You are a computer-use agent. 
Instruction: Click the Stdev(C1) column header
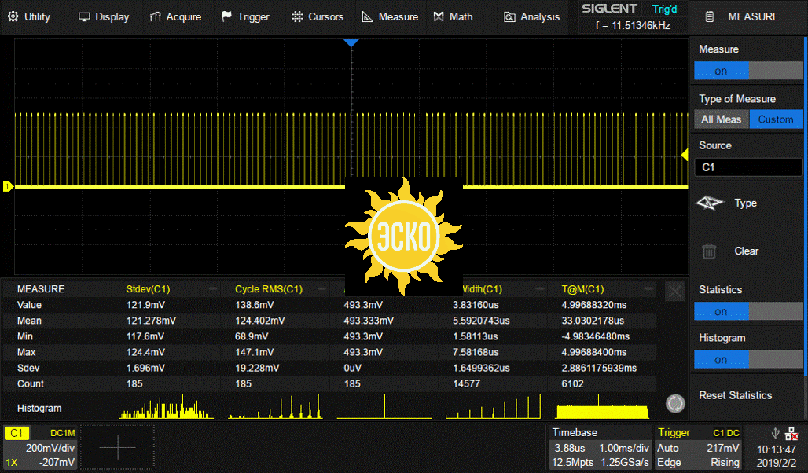point(148,289)
